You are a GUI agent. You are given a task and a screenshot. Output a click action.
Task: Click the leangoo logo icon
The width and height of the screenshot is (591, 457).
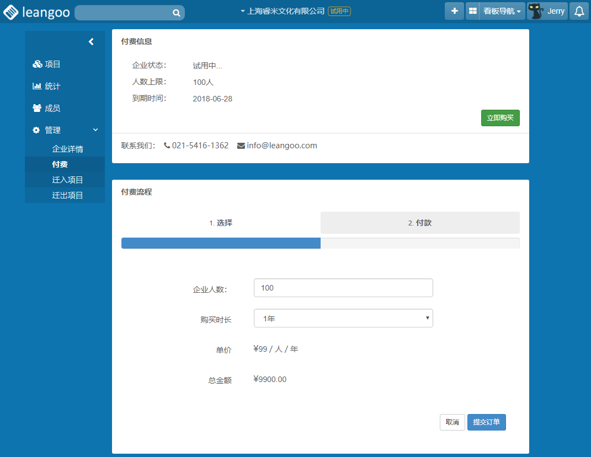11,12
